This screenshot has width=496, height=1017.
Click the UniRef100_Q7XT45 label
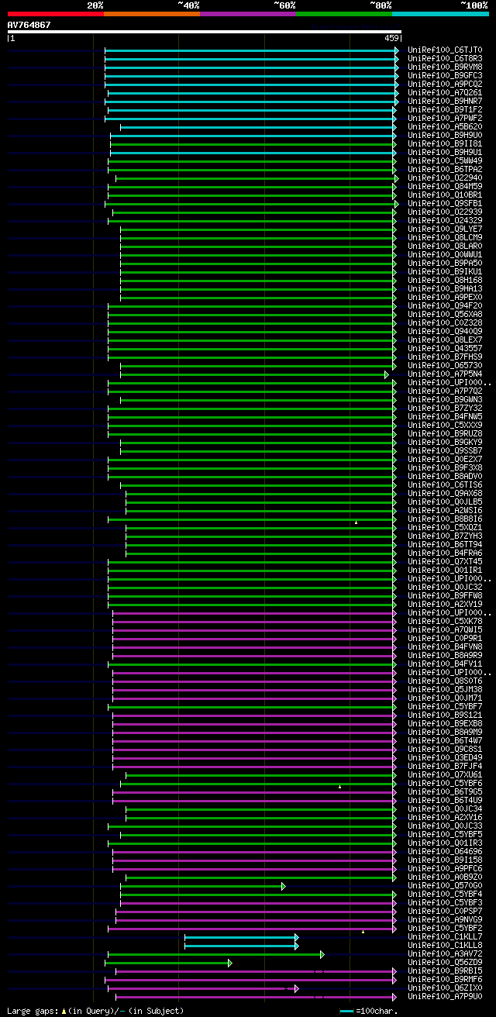pos(445,562)
